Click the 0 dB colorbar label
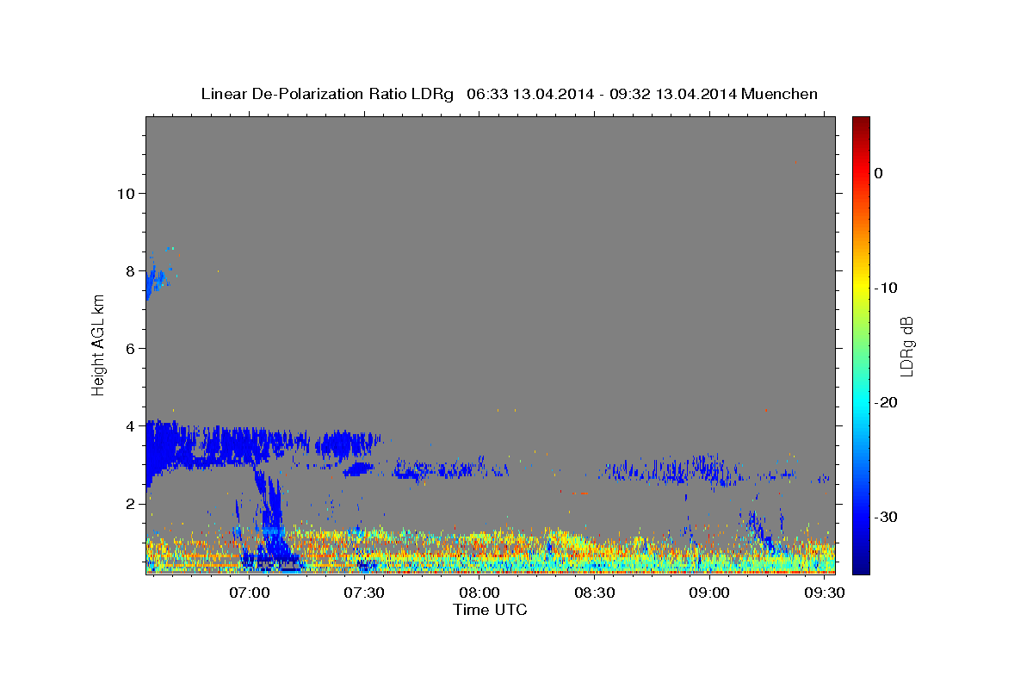 879,173
